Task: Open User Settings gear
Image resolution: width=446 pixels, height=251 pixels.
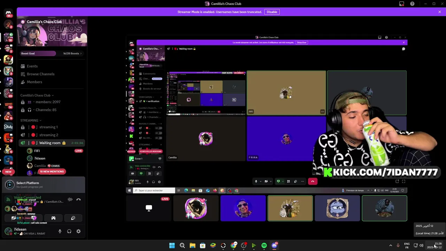Action: 78,231
